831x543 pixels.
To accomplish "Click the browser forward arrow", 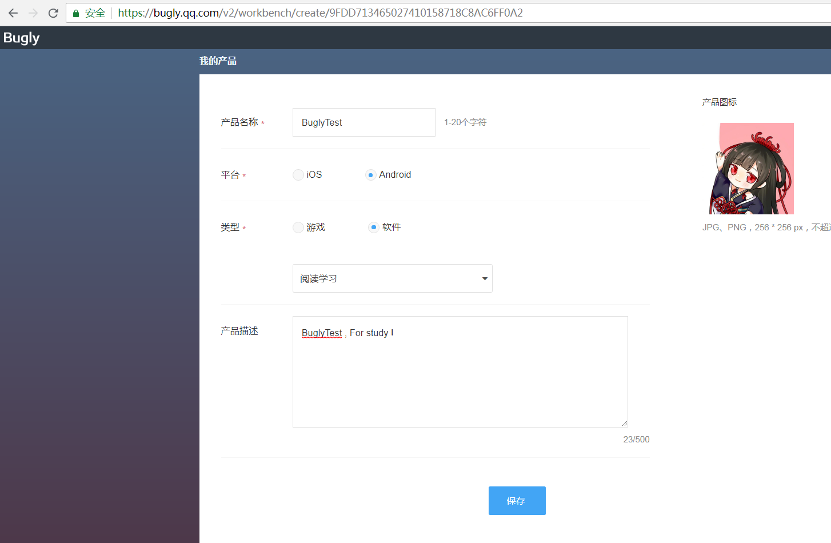I will point(33,13).
